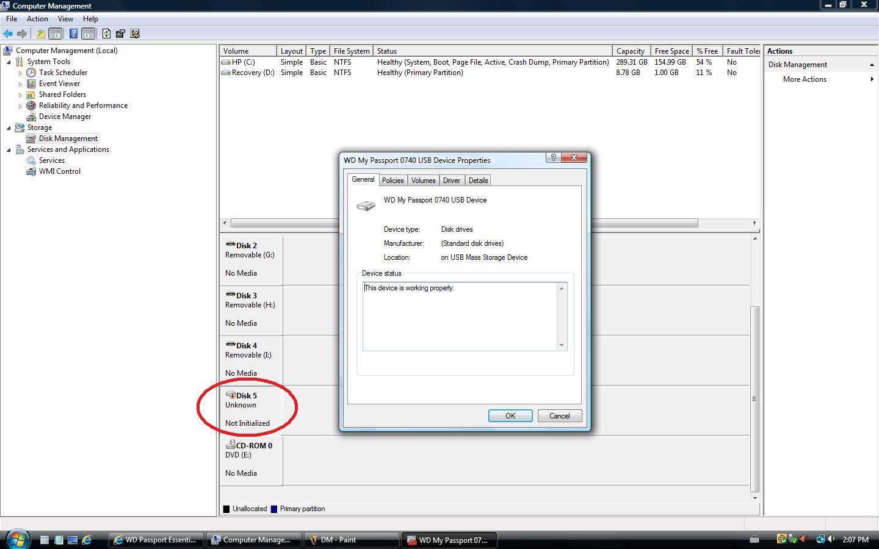Select the Event Viewer icon in tree

31,84
